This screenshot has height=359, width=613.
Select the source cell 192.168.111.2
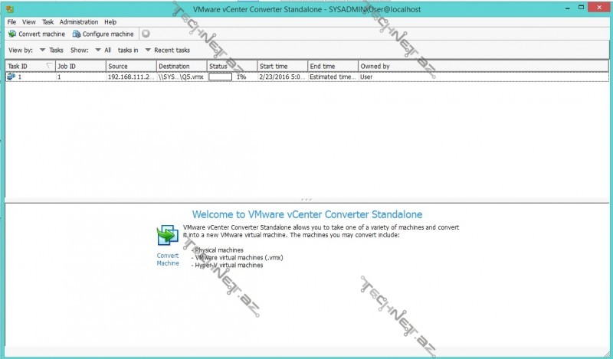pos(129,77)
